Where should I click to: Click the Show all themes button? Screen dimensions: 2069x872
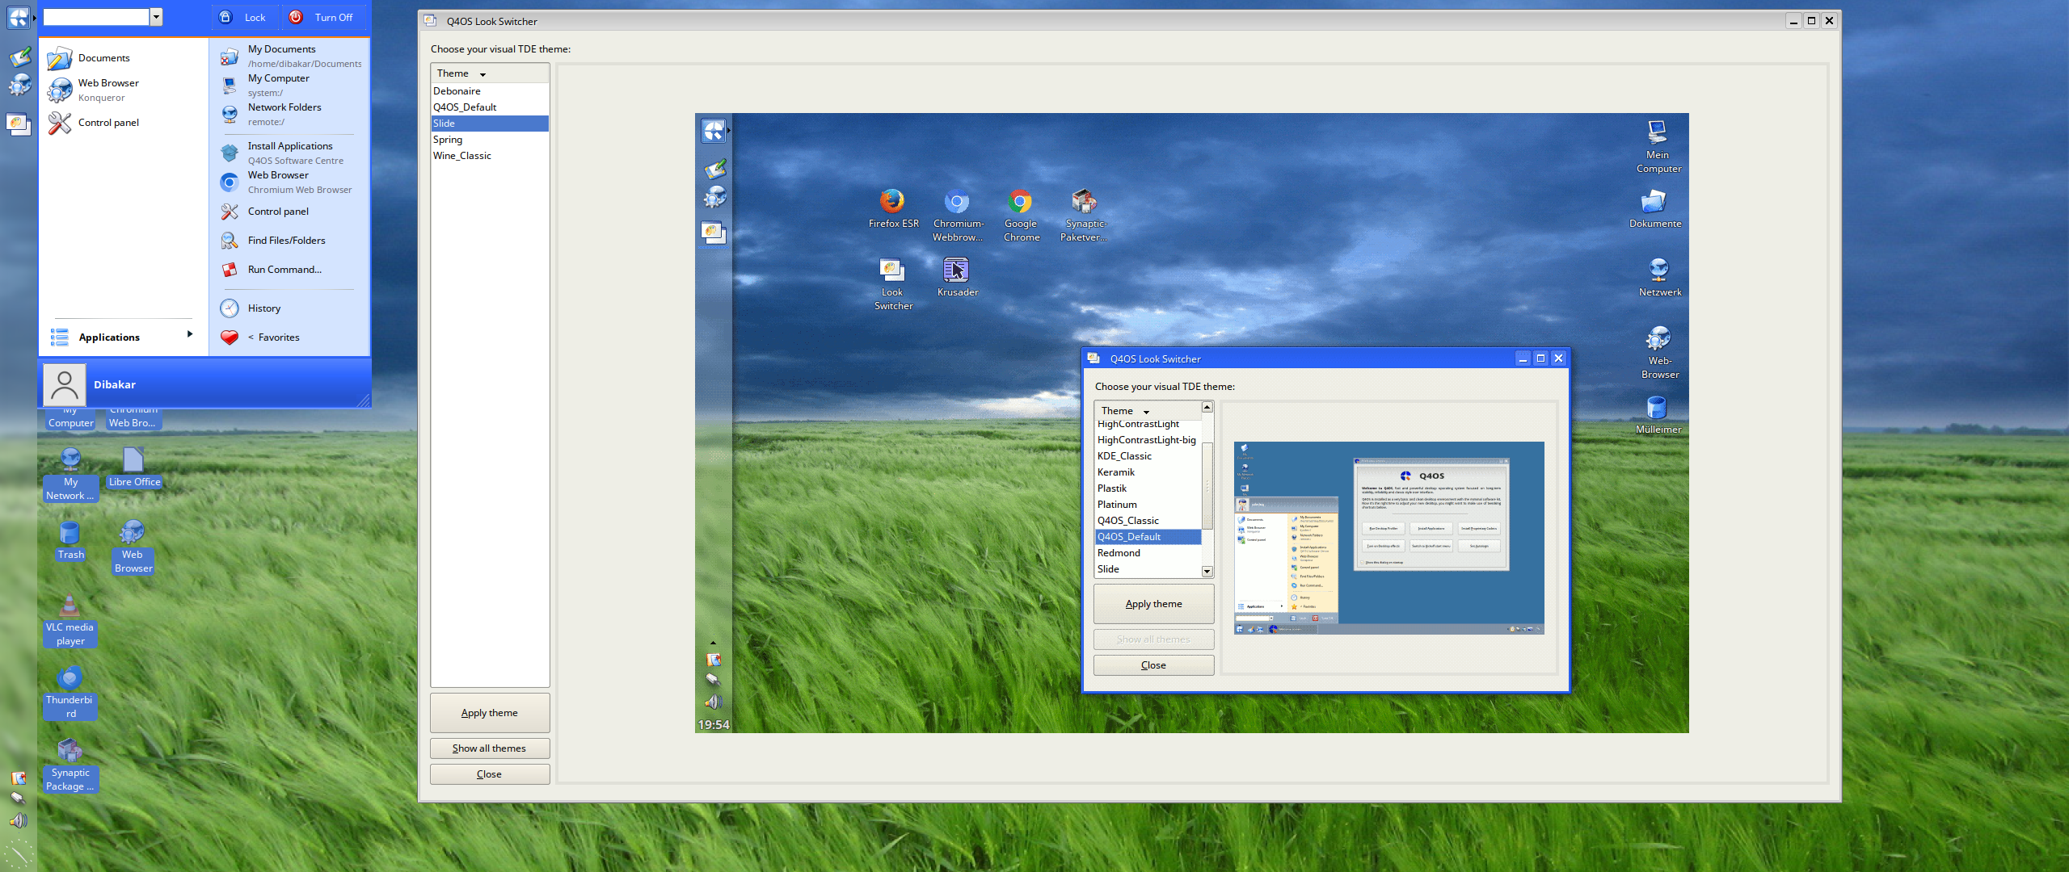[490, 748]
